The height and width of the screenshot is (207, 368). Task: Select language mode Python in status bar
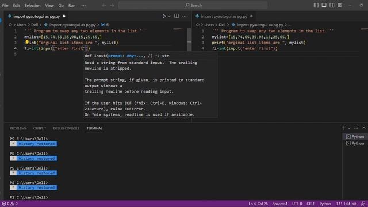pyautogui.click(x=325, y=204)
